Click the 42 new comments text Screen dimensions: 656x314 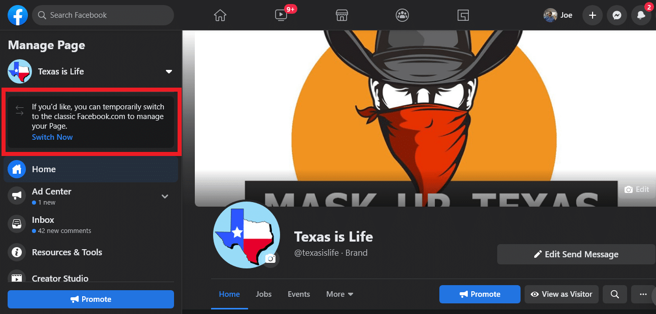coord(64,231)
